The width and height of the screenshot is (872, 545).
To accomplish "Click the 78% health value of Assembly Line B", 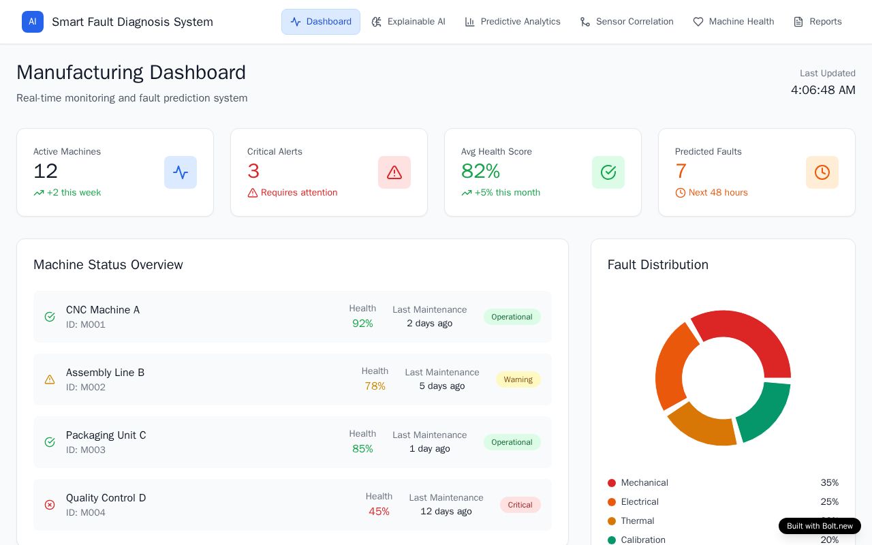I will coord(375,386).
